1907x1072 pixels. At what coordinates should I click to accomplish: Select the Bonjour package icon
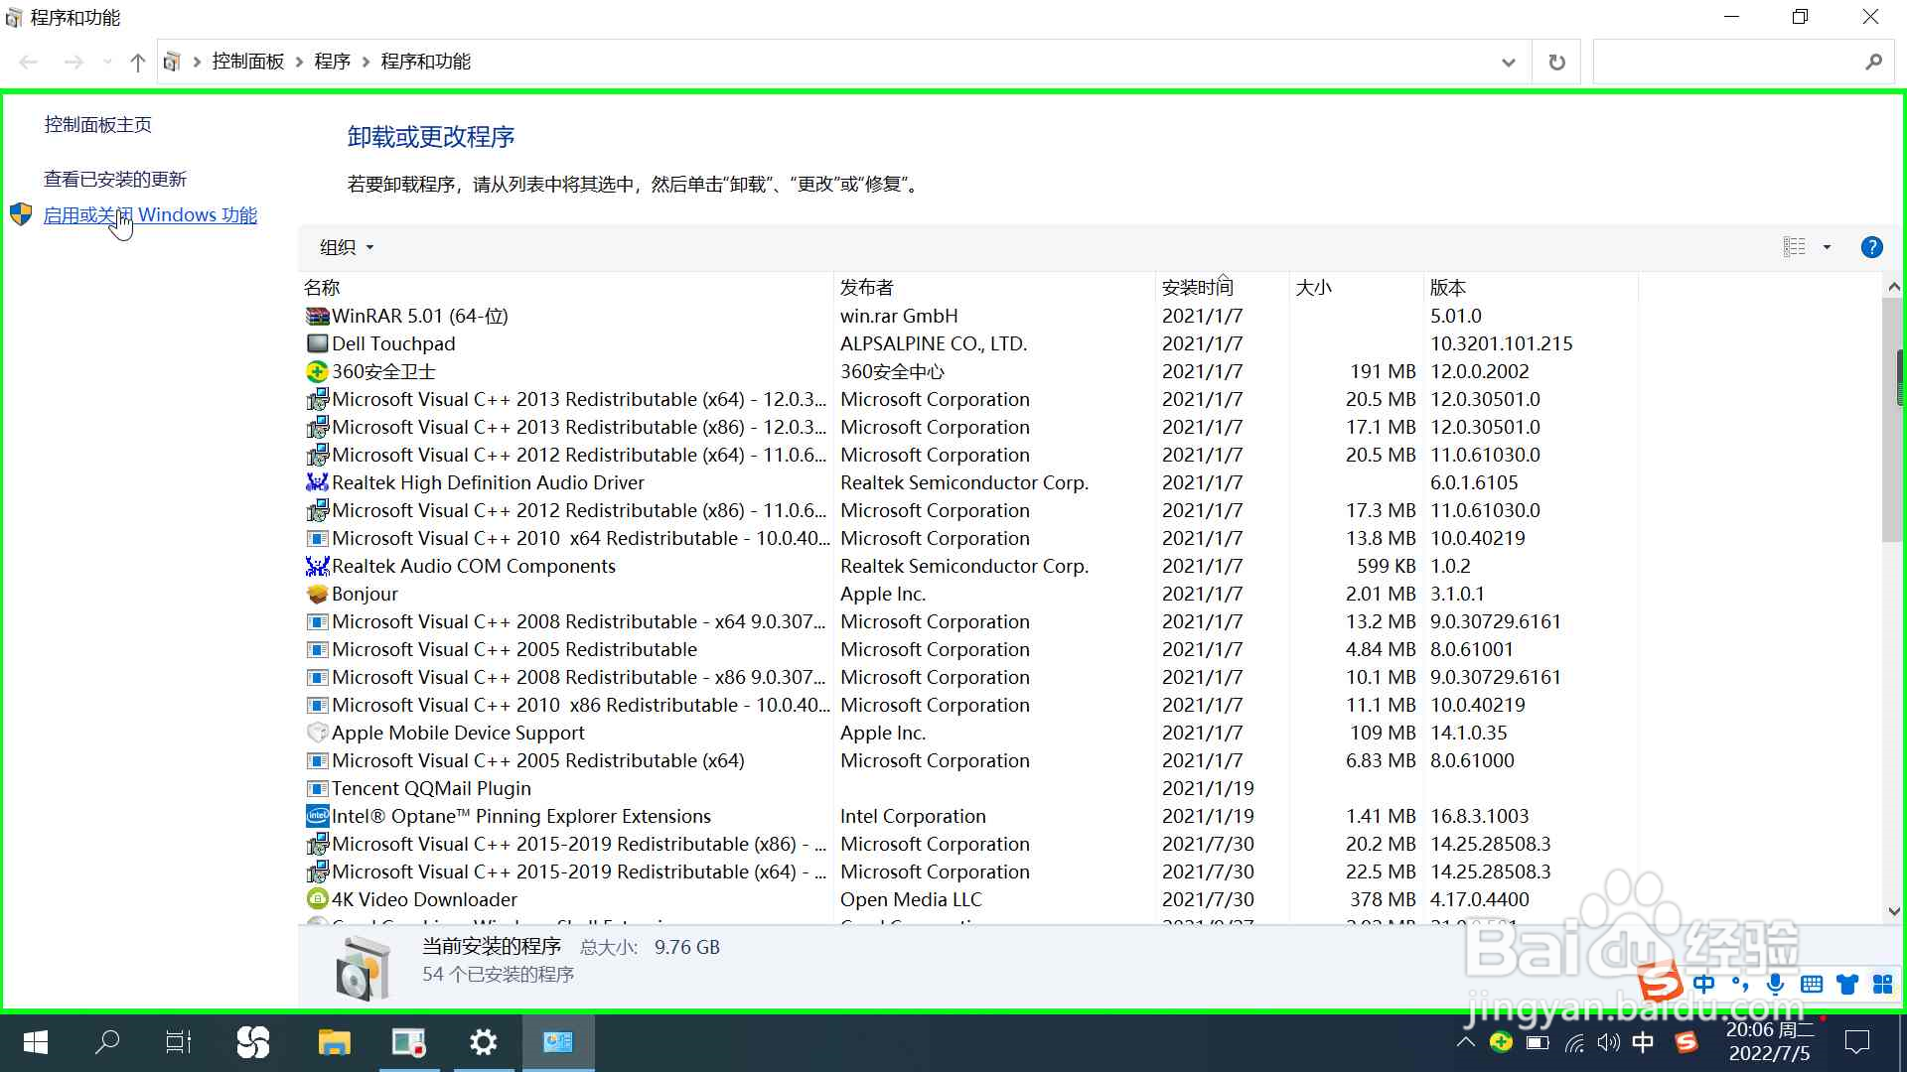(317, 594)
